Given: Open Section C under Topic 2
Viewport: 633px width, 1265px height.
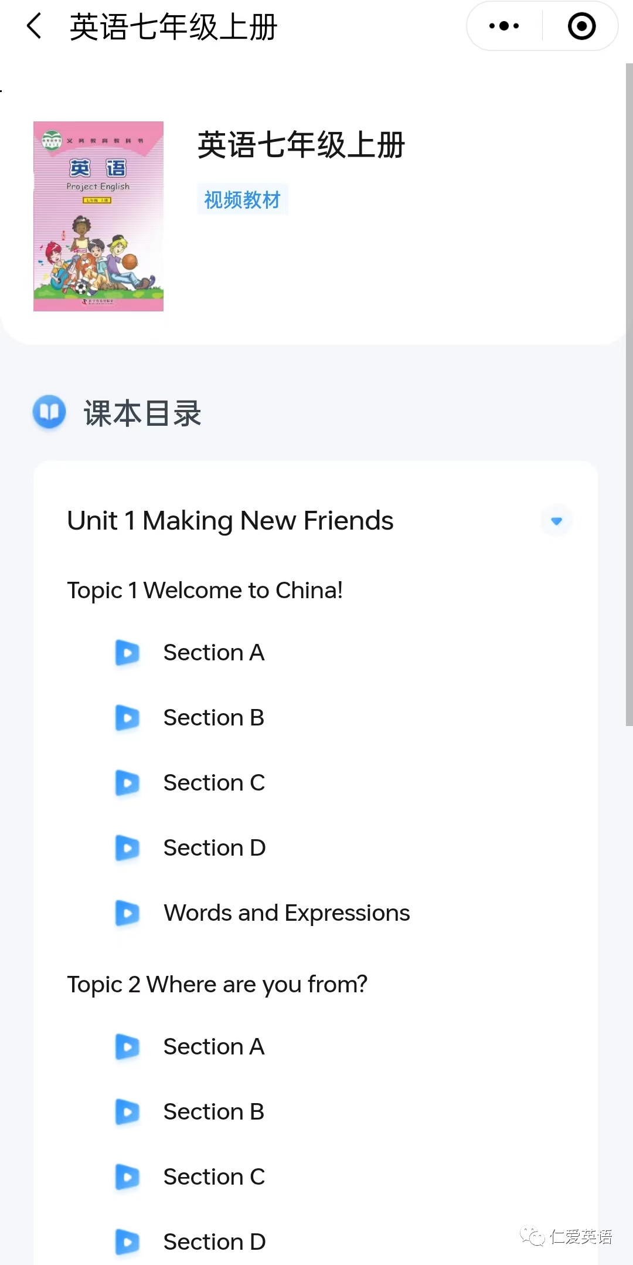Looking at the screenshot, I should click(214, 1177).
